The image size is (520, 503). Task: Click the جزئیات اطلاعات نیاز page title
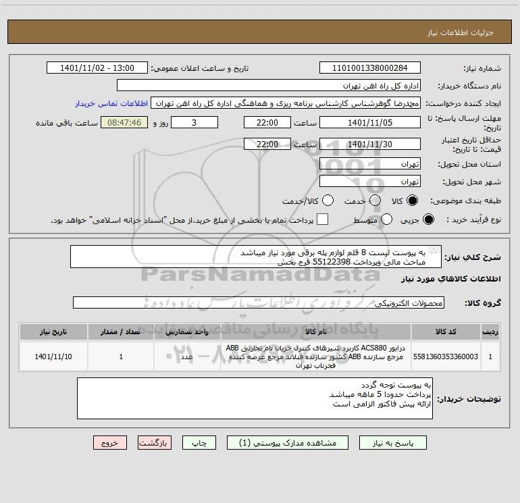[x=460, y=32]
